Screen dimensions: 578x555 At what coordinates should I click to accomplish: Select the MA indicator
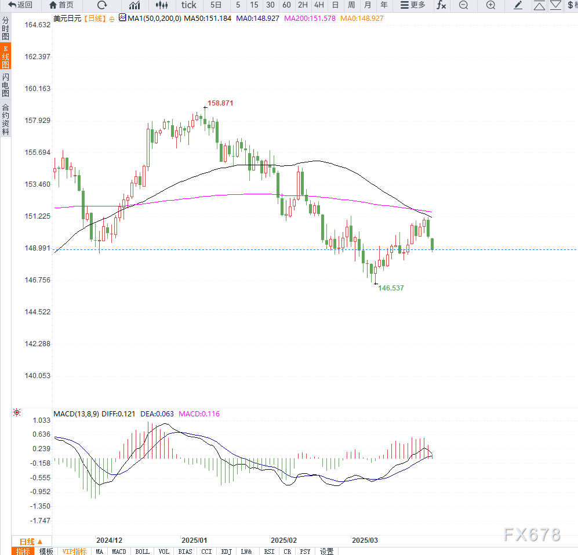click(99, 552)
